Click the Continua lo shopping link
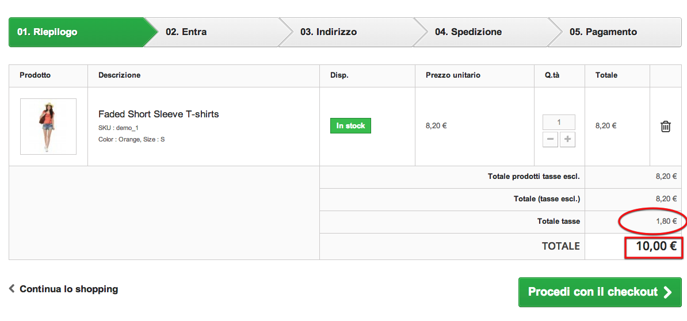687x321 pixels. 68,289
